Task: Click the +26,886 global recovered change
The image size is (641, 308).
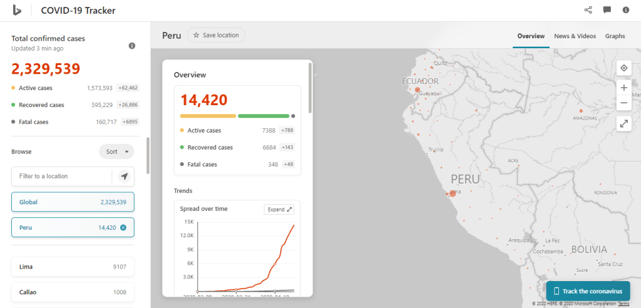Action: click(x=128, y=105)
